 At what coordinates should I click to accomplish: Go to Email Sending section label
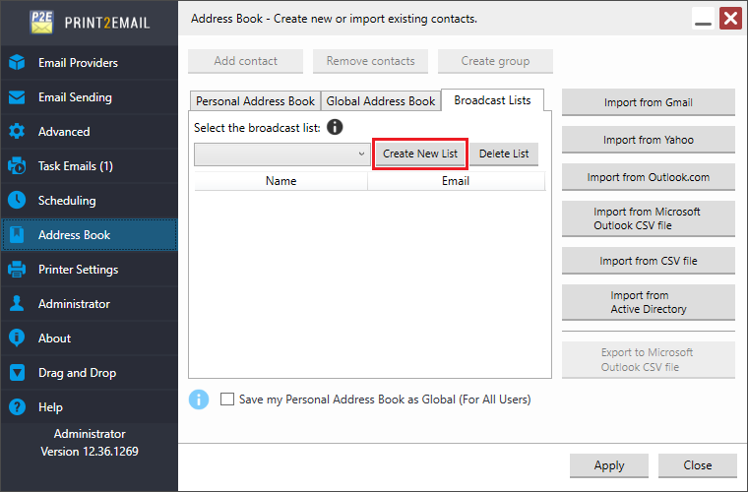(x=75, y=97)
